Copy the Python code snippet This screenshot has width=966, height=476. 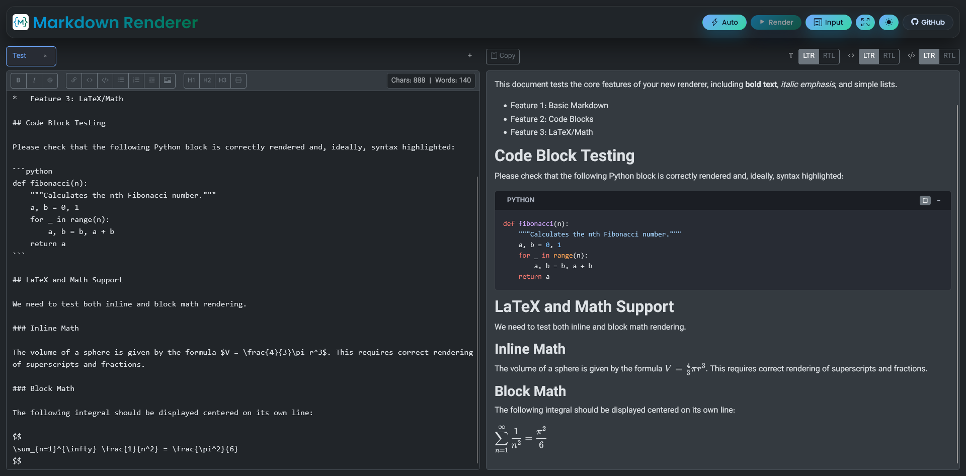click(x=925, y=200)
